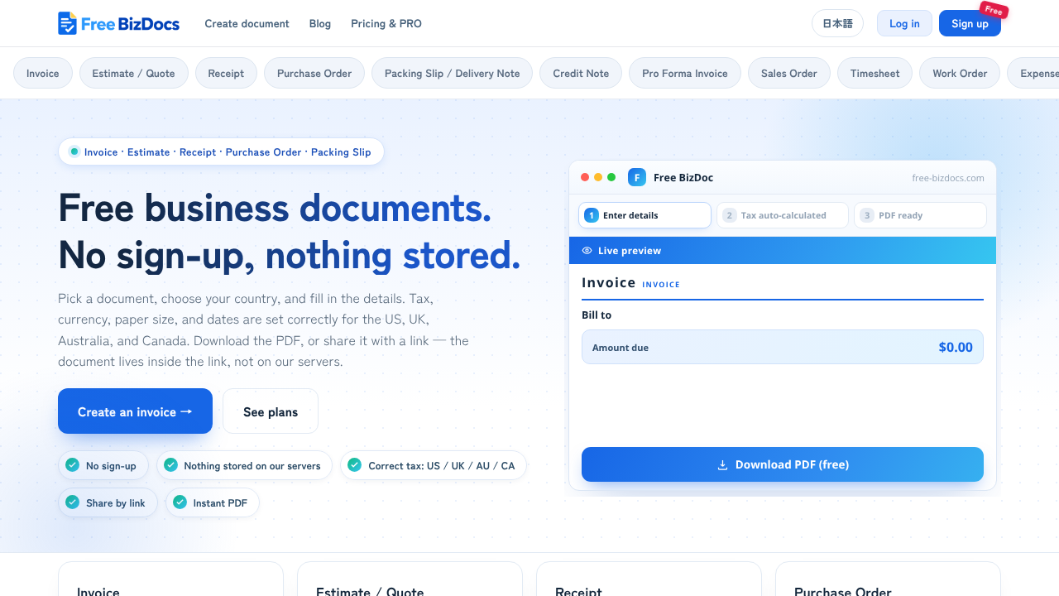Click the checkmark icon next to No sign-up
The image size is (1059, 596).
[73, 465]
